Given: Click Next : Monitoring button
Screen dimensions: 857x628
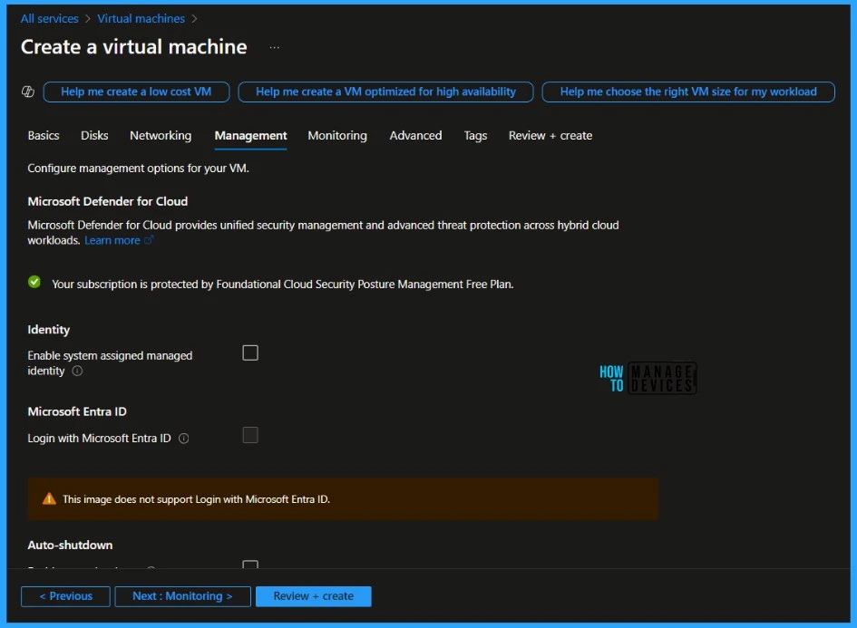Looking at the screenshot, I should coord(182,596).
